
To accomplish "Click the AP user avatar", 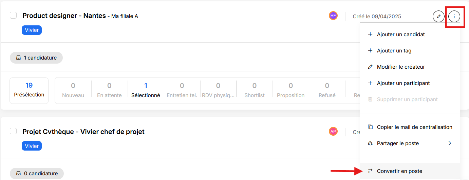I will [x=333, y=131].
